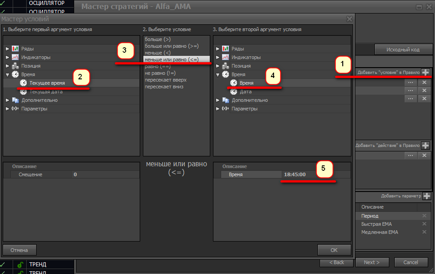
Task: Click the OK button
Action: click(x=334, y=250)
